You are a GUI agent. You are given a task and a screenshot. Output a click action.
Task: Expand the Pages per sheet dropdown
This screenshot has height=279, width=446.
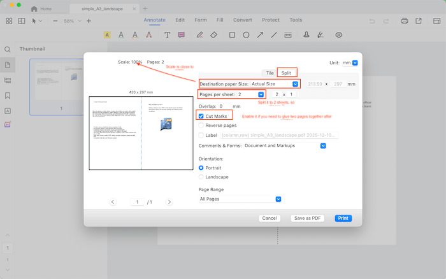tap(261, 94)
